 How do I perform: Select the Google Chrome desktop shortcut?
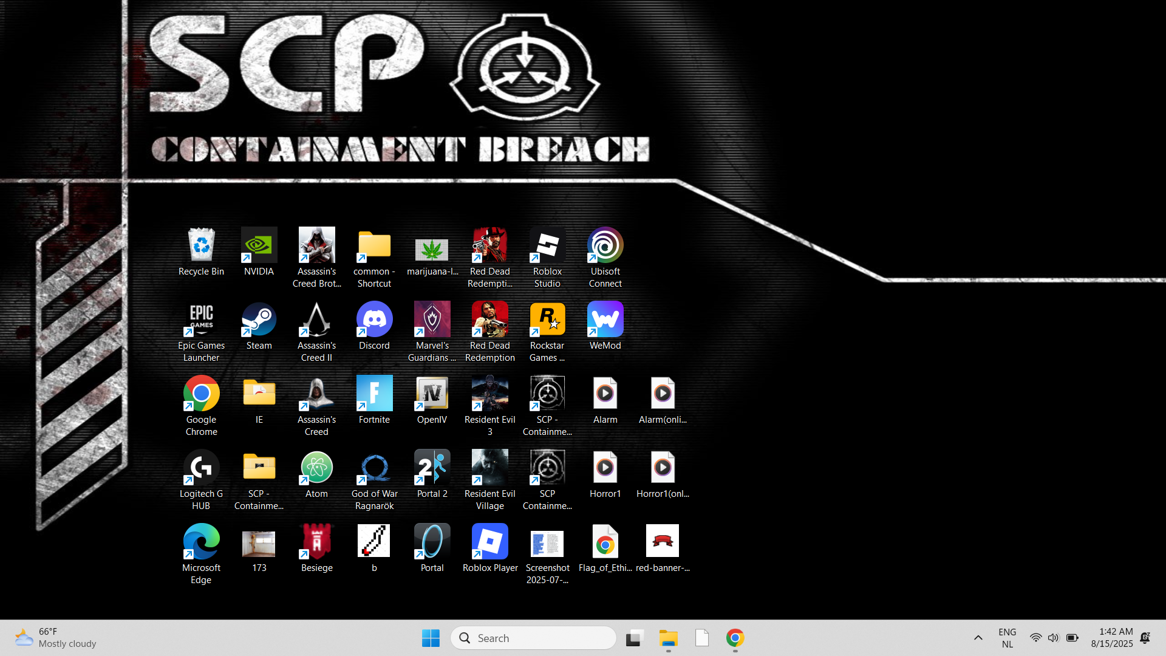[x=201, y=406]
